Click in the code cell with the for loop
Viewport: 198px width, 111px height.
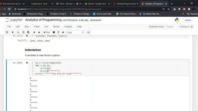tap(109, 68)
